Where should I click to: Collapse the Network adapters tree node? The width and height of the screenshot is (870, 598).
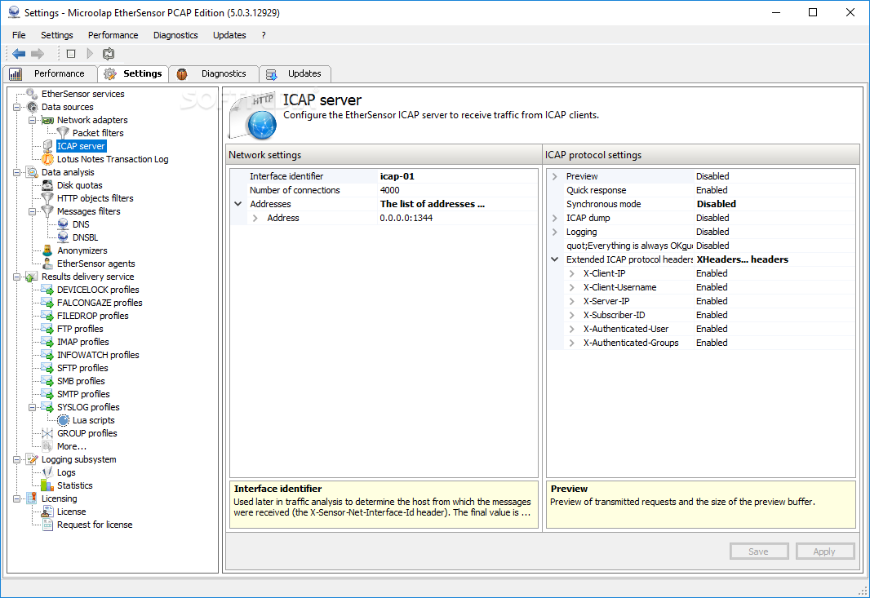tap(32, 121)
